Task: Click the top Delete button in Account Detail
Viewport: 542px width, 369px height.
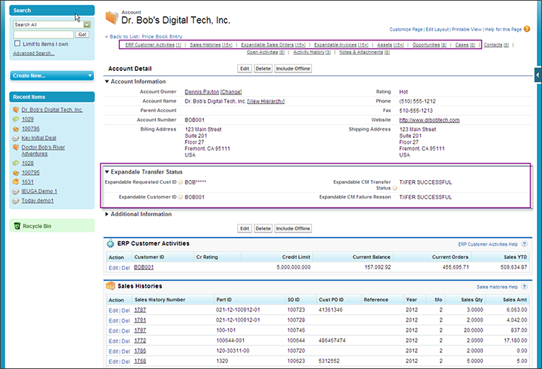Action: 263,69
